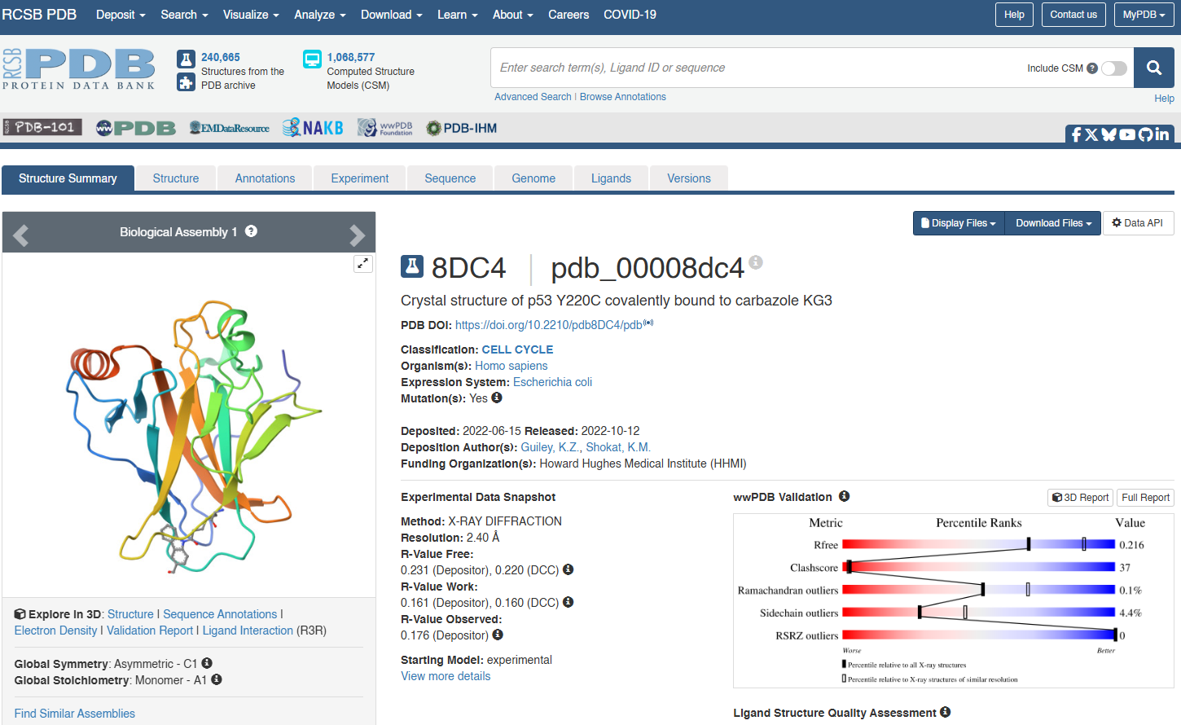Click the R-Value Observed info icon
1181x725 pixels.
tap(498, 635)
